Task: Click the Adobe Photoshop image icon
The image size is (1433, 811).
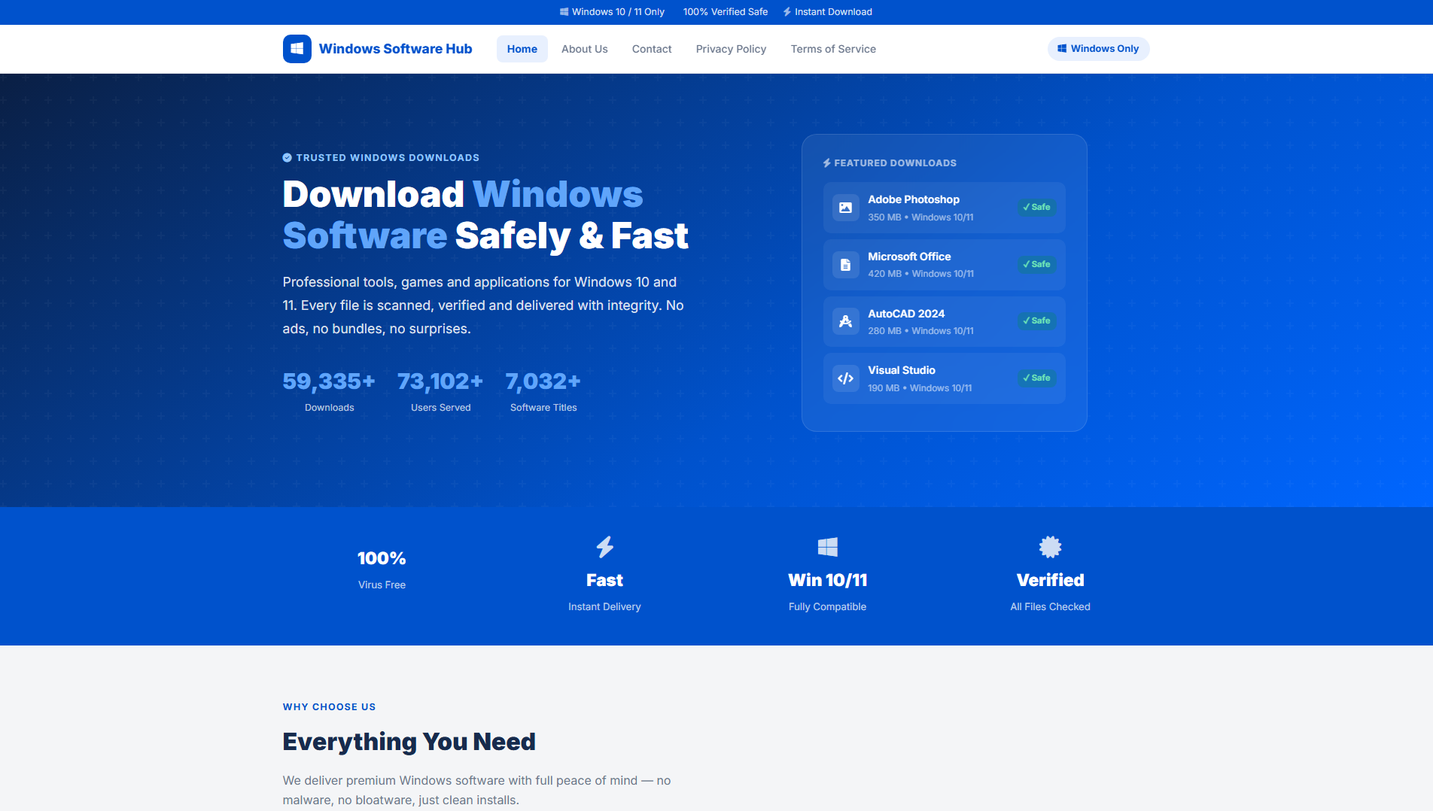Action: (x=846, y=208)
